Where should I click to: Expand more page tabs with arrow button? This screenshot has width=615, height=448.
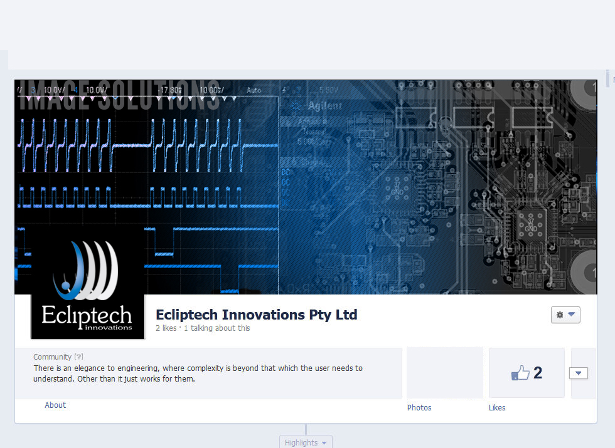[x=579, y=373]
